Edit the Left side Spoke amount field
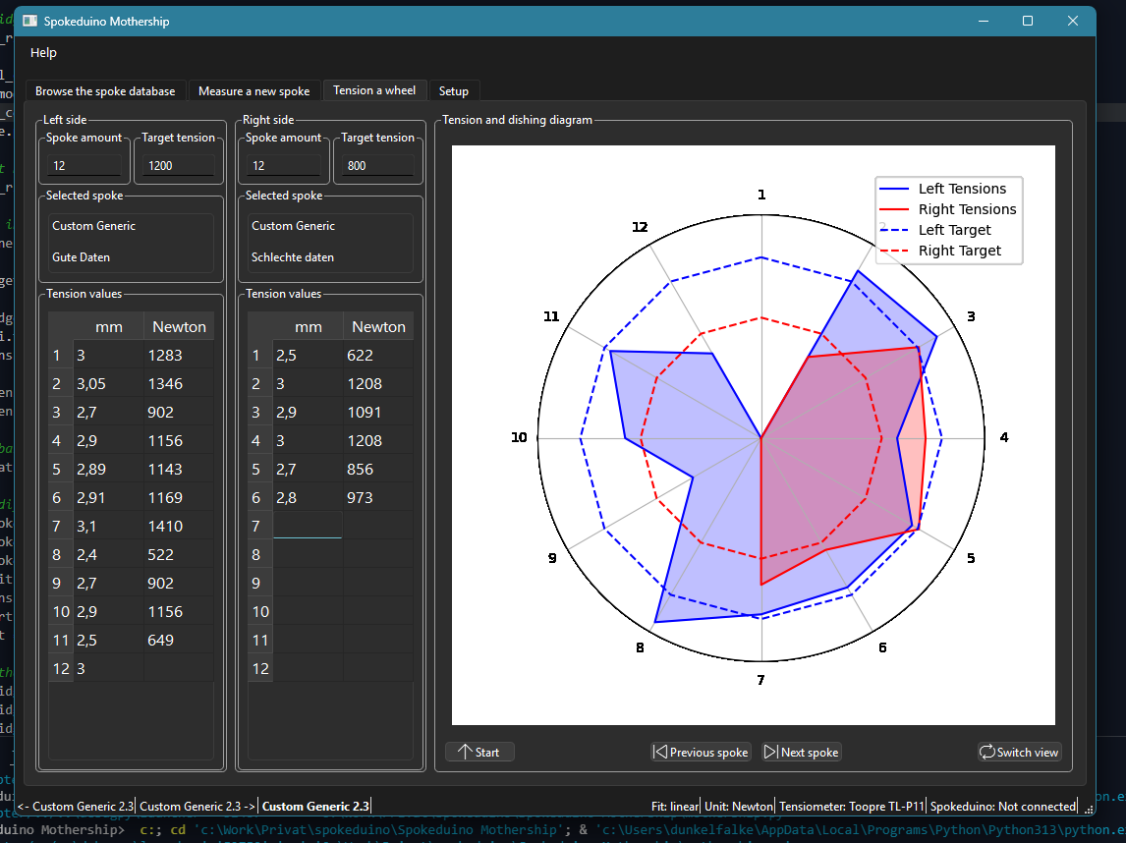Viewport: 1126px width, 843px height. pyautogui.click(x=84, y=165)
